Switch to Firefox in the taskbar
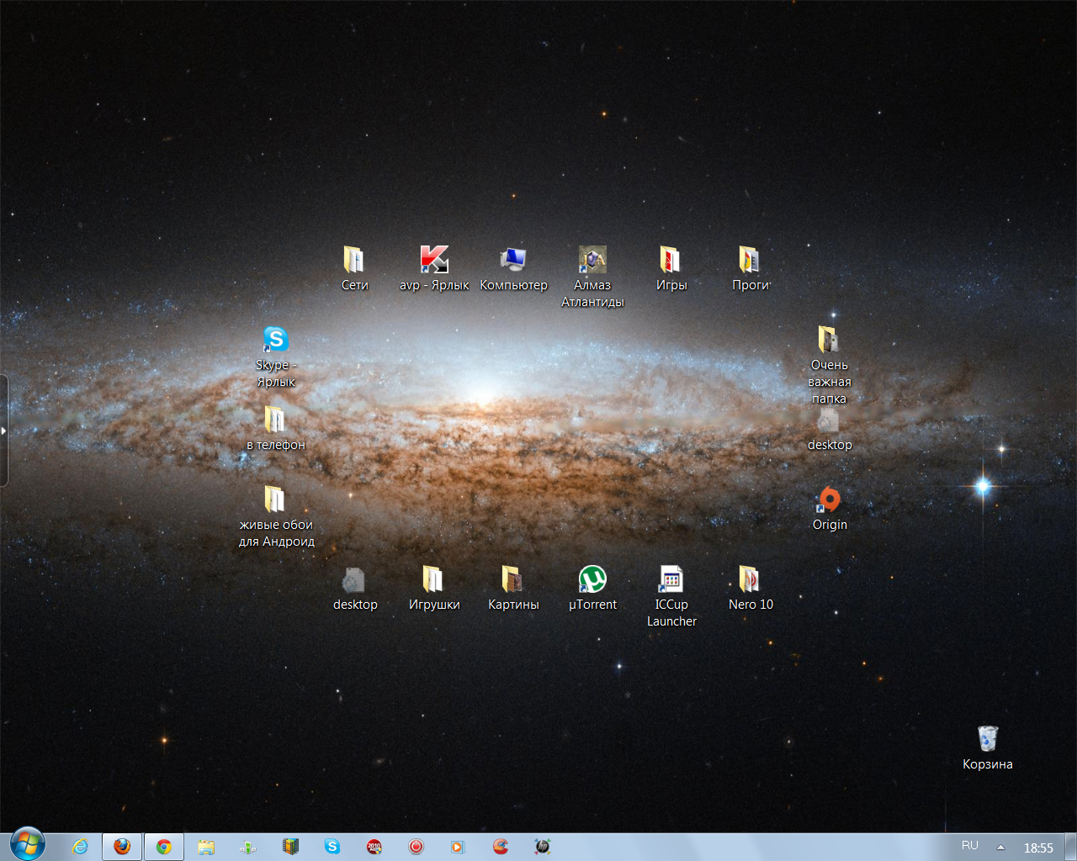Viewport: 1077px width, 861px height. (x=122, y=847)
